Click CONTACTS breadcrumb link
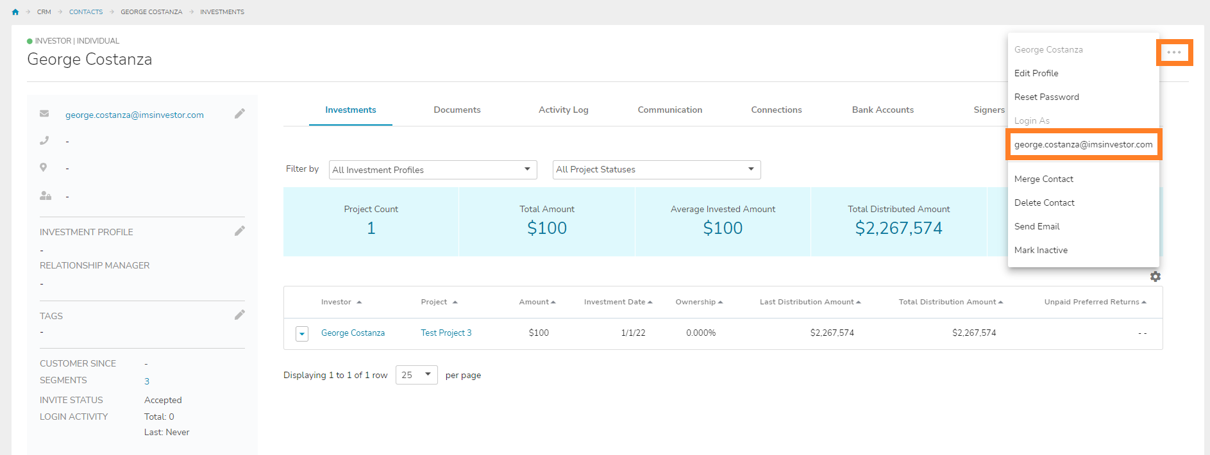 click(x=86, y=12)
